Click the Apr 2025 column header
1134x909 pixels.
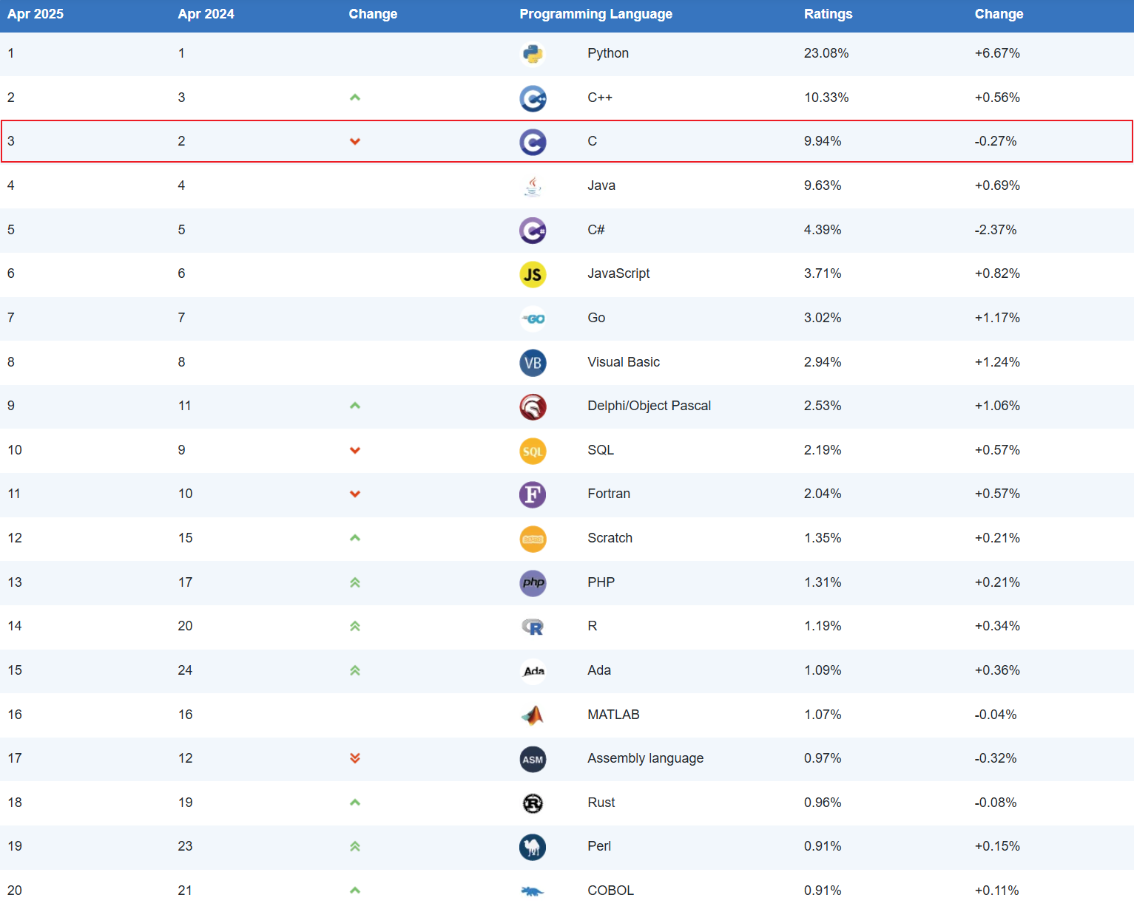click(36, 14)
